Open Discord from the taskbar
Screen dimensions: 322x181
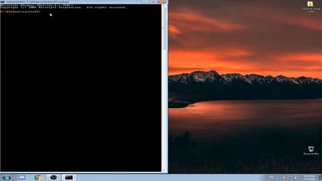22,177
